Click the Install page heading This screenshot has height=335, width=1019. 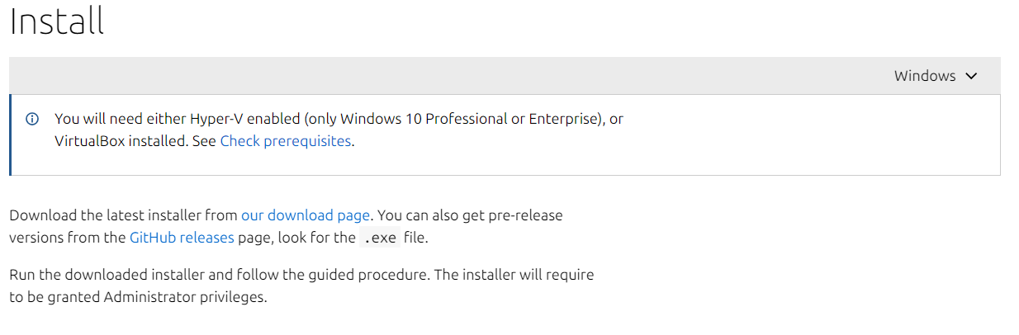pyautogui.click(x=57, y=21)
